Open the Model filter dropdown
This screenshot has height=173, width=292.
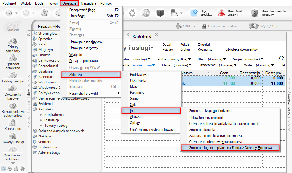pyautogui.click(x=265, y=65)
